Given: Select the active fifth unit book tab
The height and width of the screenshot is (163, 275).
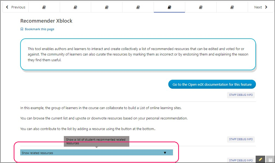Looking at the screenshot, I should (169, 7).
